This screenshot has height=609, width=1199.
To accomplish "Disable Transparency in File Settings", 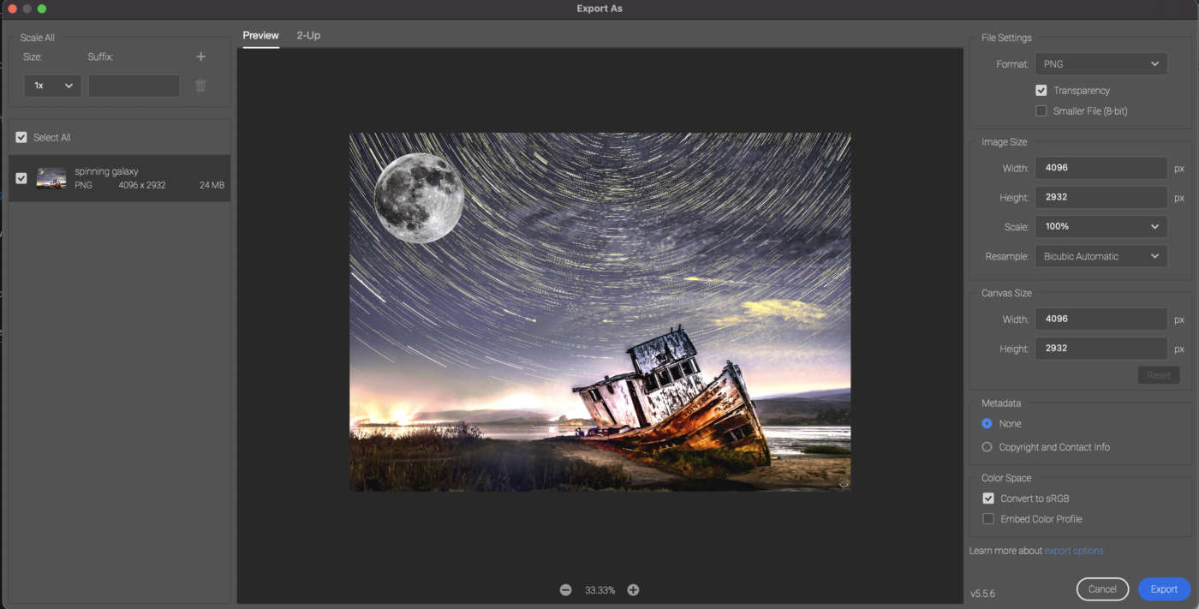I will (x=1041, y=90).
